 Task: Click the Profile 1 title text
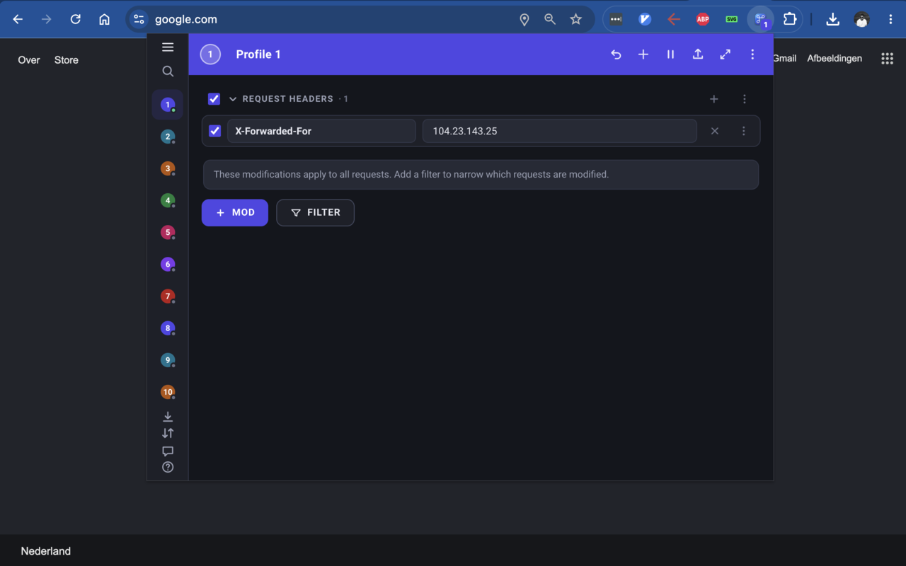258,54
